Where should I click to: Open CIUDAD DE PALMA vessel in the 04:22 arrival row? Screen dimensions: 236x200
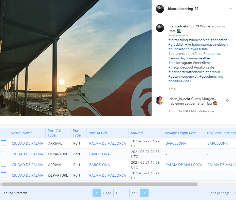(x=27, y=143)
